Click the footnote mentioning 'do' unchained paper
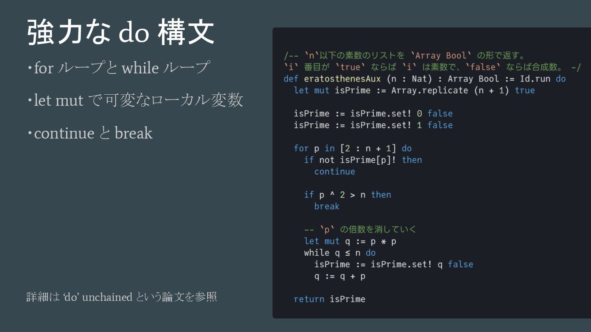591x332 pixels. 121,297
